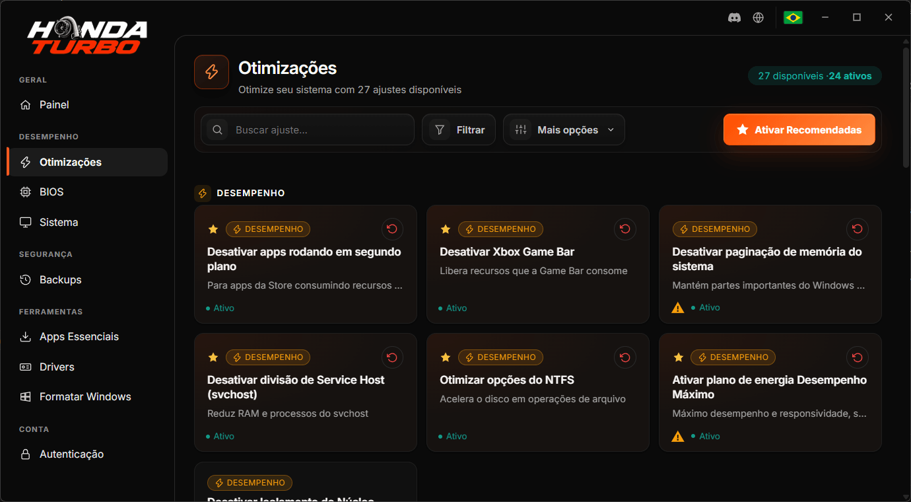911x502 pixels.
Task: Click the magnifier icon in search box
Action: (217, 129)
